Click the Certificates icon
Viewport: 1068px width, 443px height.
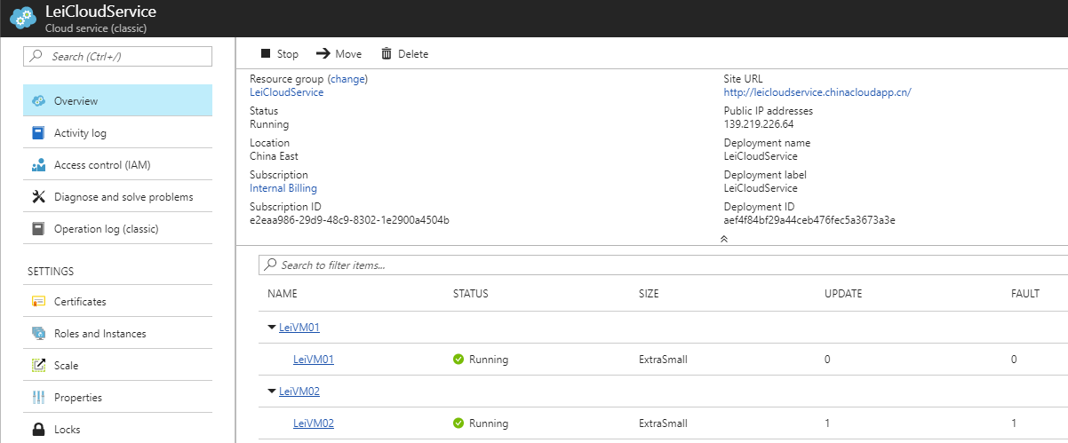coord(38,302)
